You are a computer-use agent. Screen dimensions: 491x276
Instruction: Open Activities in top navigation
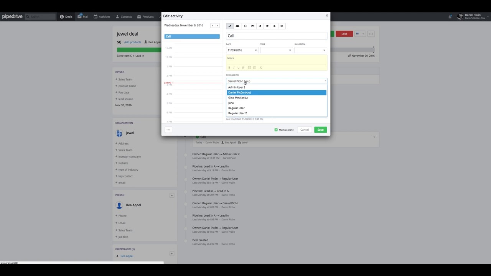pos(102,16)
